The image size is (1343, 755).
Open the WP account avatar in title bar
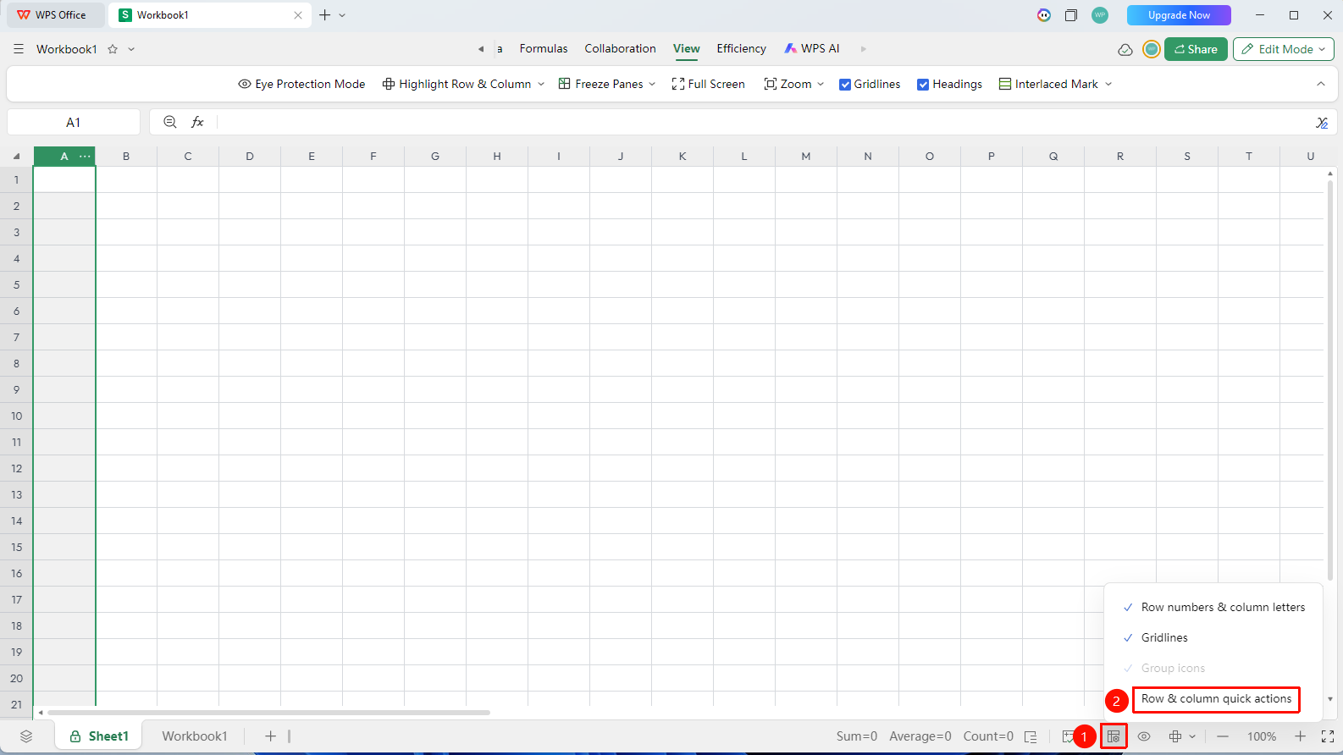[x=1100, y=15]
